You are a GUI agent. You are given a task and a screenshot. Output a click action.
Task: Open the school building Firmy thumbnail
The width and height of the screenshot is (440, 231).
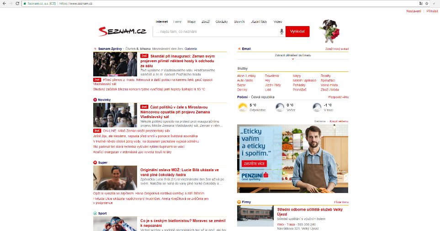(255, 216)
